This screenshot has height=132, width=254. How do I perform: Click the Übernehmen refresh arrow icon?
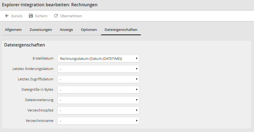(56, 16)
